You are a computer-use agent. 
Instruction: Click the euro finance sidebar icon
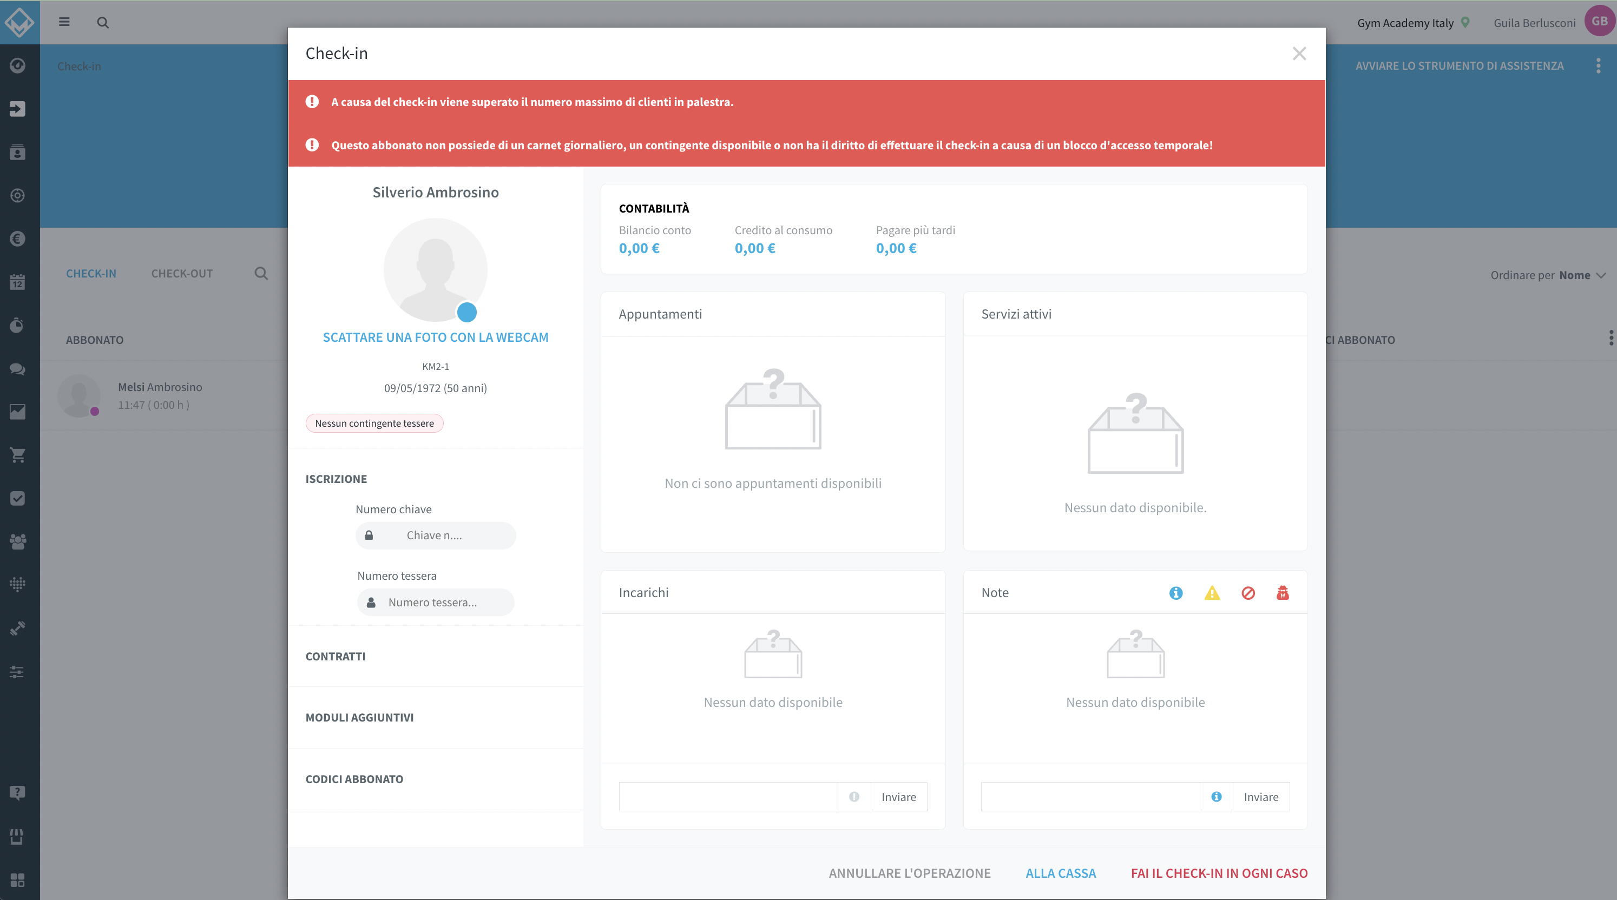coord(17,239)
